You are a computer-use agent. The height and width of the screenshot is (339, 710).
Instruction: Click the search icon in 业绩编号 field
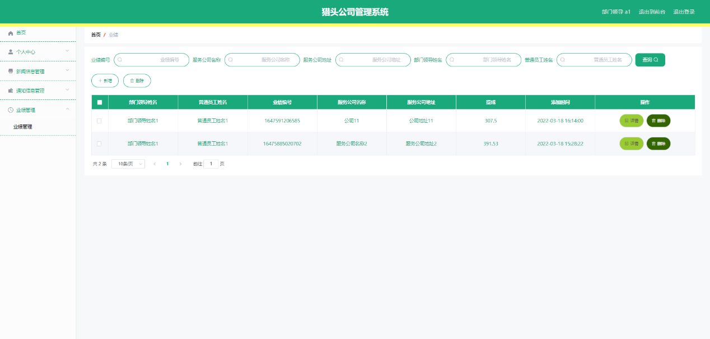[120, 60]
